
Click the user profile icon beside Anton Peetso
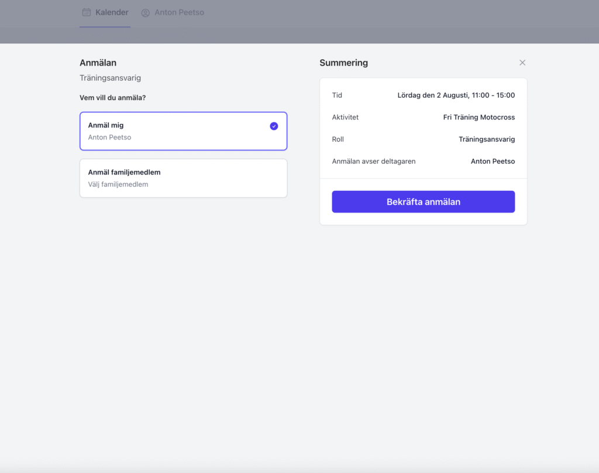[146, 13]
